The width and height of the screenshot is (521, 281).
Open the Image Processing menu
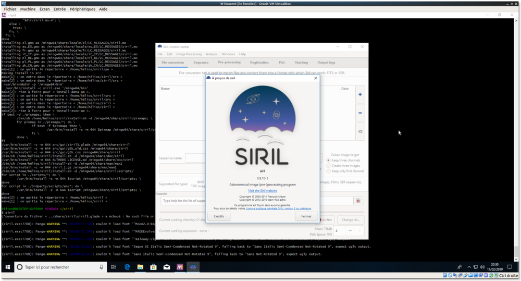click(x=189, y=54)
